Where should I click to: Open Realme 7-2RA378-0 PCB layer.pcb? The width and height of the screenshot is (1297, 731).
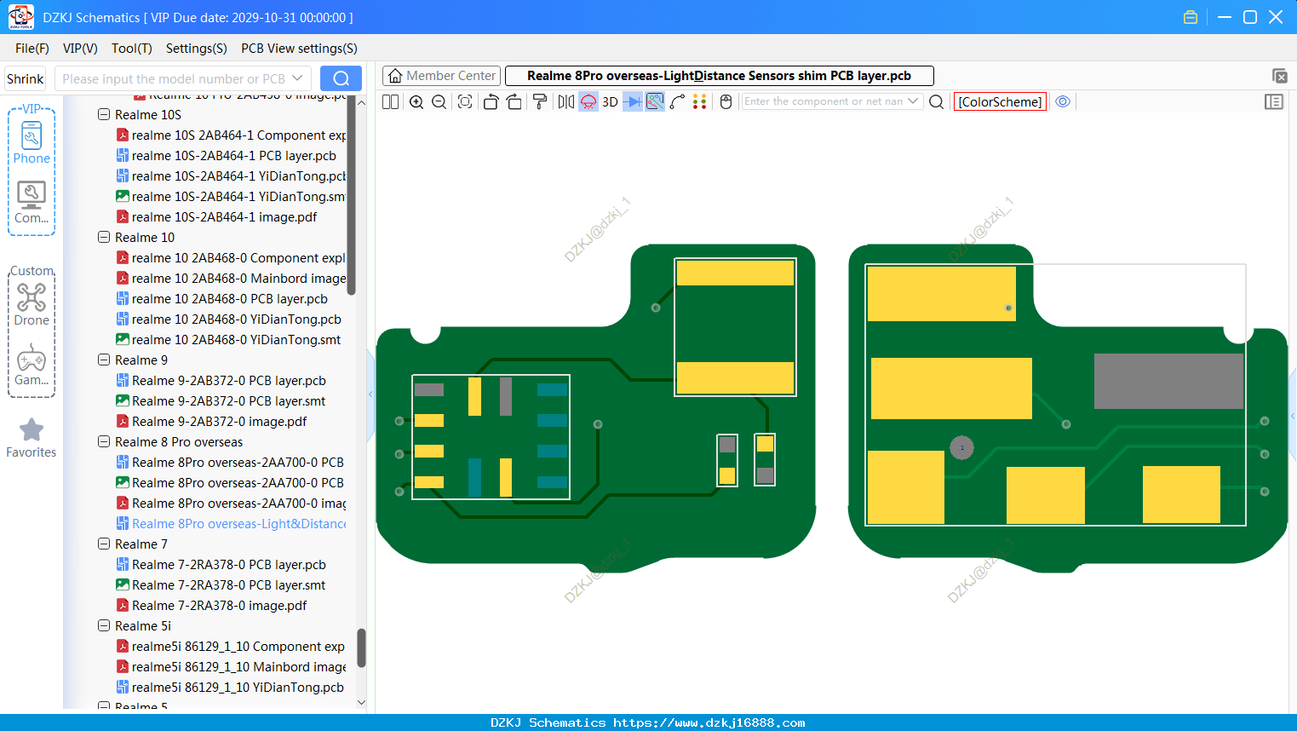click(228, 564)
